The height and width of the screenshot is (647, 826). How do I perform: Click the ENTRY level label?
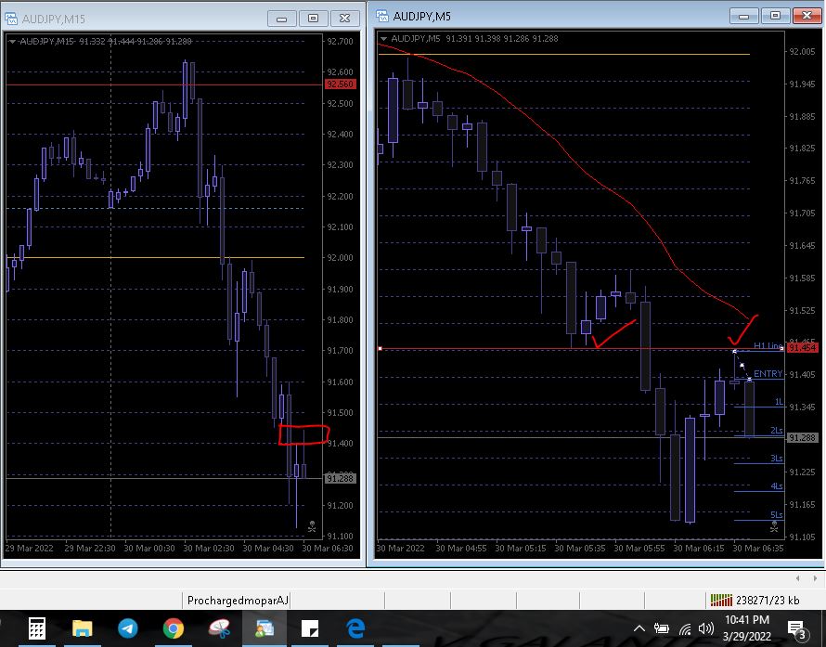[768, 373]
